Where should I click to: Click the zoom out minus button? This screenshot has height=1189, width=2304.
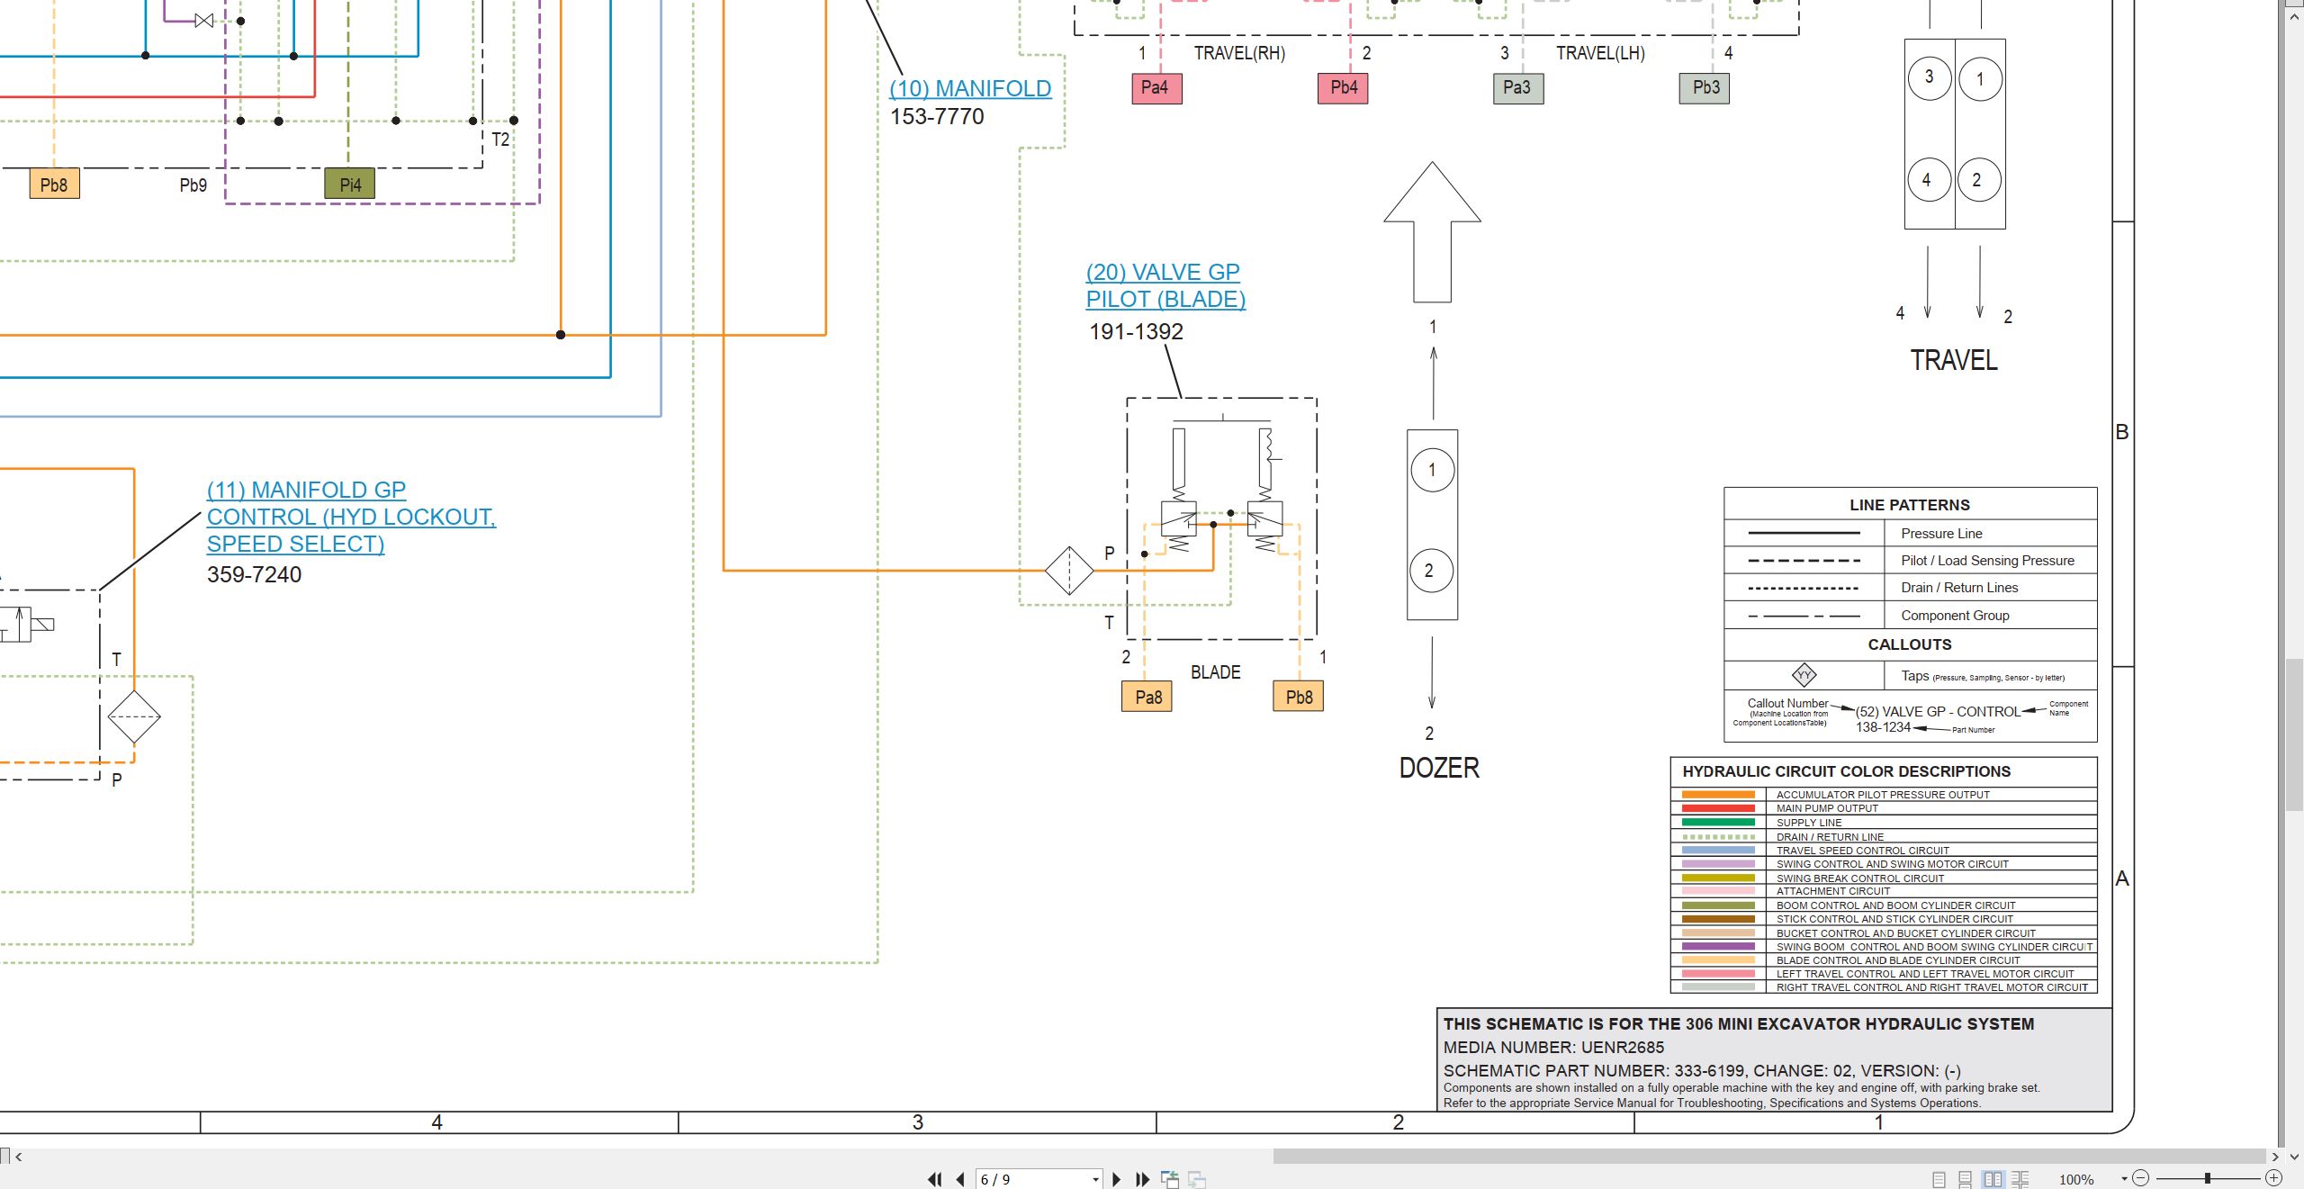click(2141, 1178)
